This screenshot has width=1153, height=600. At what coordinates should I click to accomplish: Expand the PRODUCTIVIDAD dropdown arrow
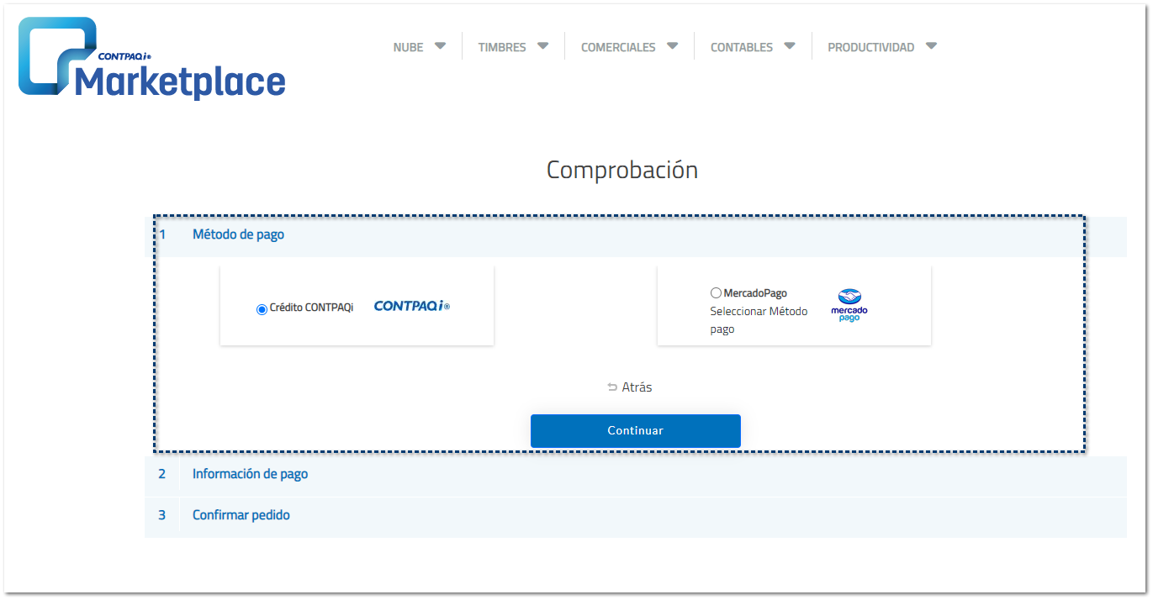point(931,46)
